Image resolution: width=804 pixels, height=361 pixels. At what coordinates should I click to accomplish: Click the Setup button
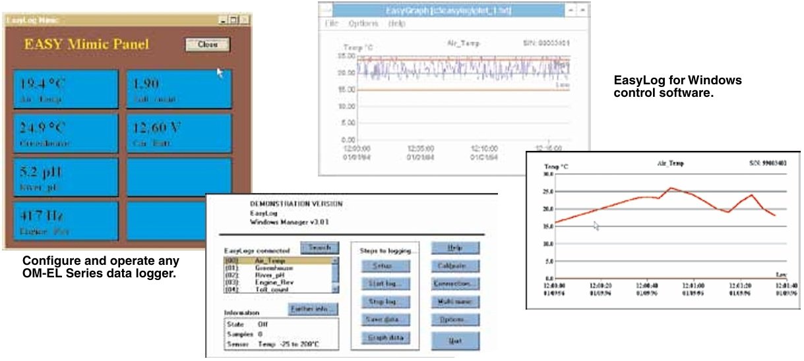point(386,266)
